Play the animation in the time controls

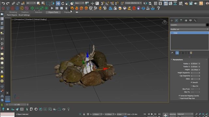152,114
